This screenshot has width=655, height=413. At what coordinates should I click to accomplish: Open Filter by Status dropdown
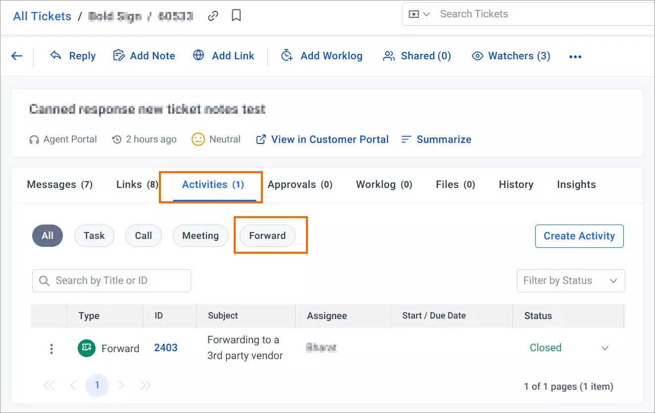pos(571,280)
